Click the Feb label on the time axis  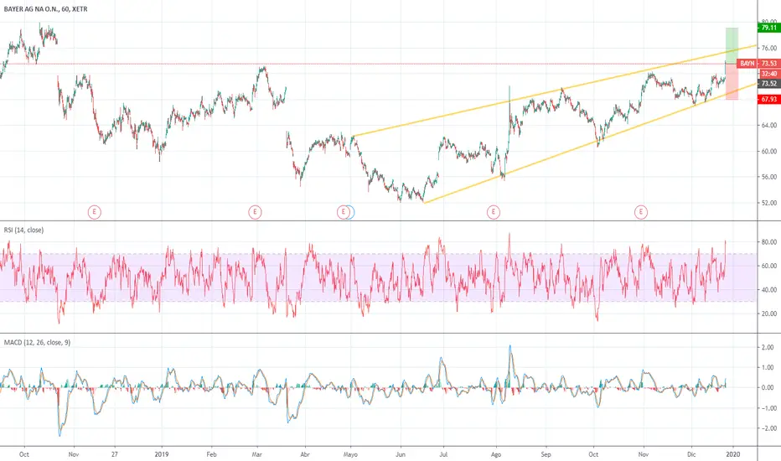(211, 454)
